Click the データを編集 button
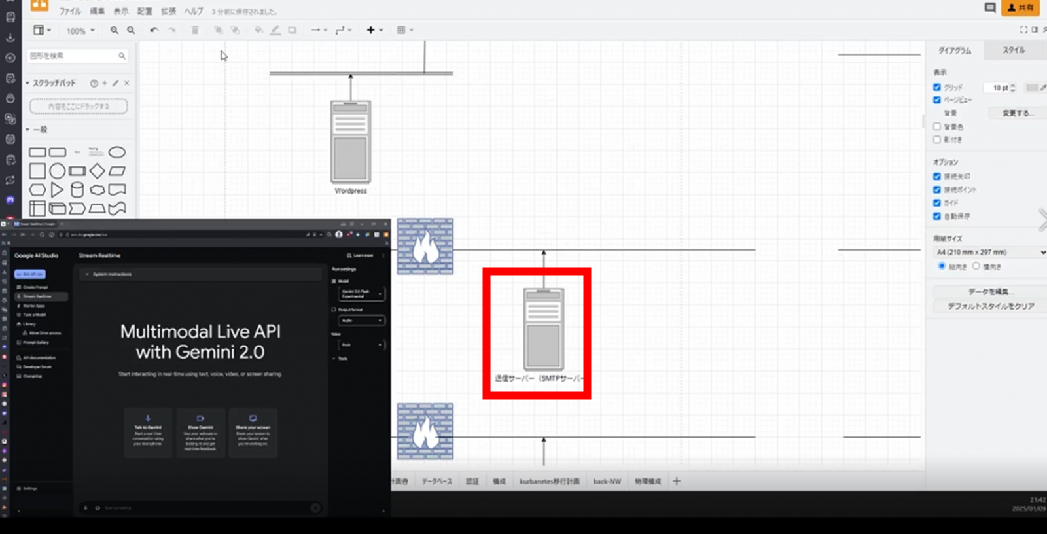The width and height of the screenshot is (1047, 534). 990,292
